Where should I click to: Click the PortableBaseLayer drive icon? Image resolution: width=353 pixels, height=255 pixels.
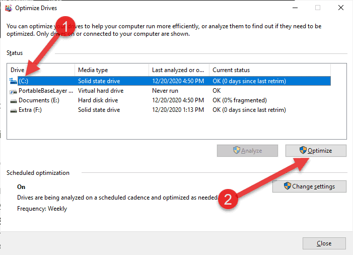13,91
